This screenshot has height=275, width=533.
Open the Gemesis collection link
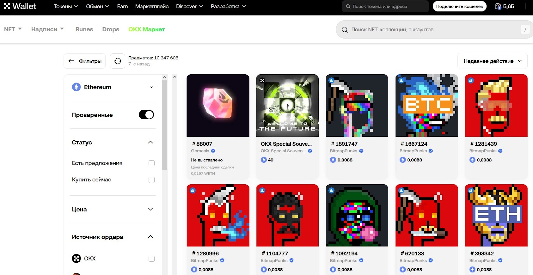point(200,151)
